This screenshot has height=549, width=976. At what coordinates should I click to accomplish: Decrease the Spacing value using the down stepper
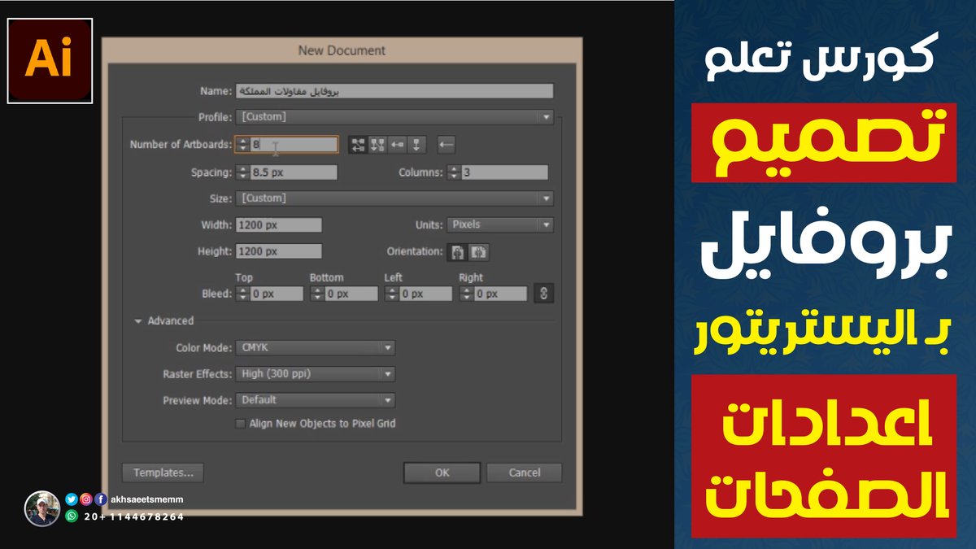click(242, 176)
